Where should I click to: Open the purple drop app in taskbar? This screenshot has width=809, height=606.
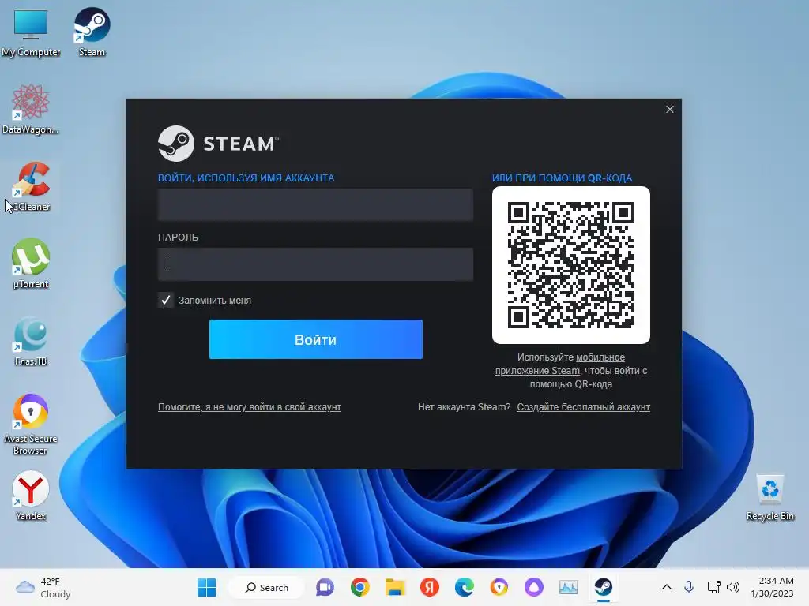[x=534, y=587]
